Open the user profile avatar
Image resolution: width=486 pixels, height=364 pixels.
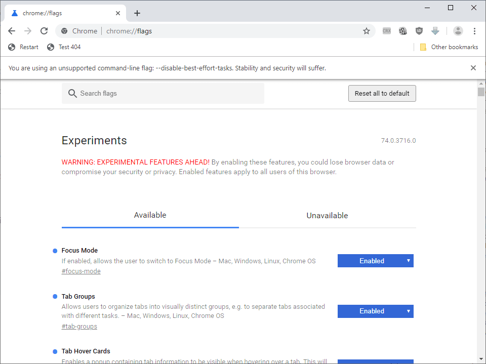click(x=458, y=31)
